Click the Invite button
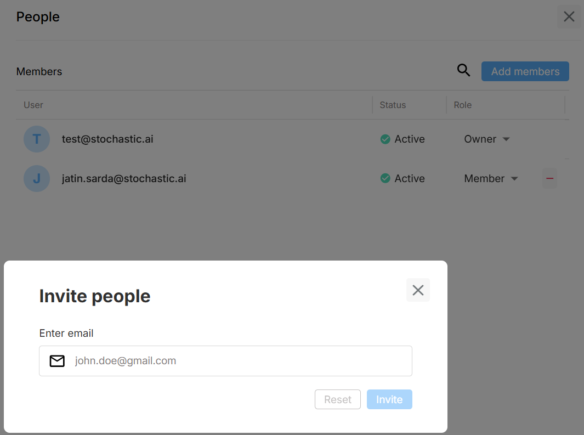The height and width of the screenshot is (435, 584). click(389, 399)
